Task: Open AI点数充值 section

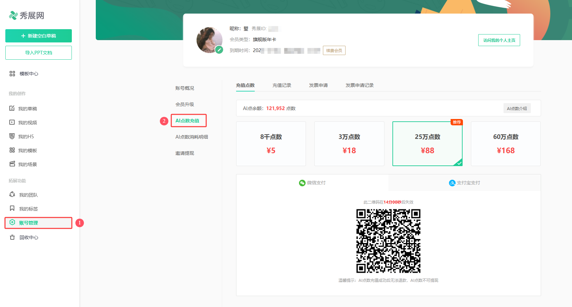Action: pyautogui.click(x=188, y=121)
